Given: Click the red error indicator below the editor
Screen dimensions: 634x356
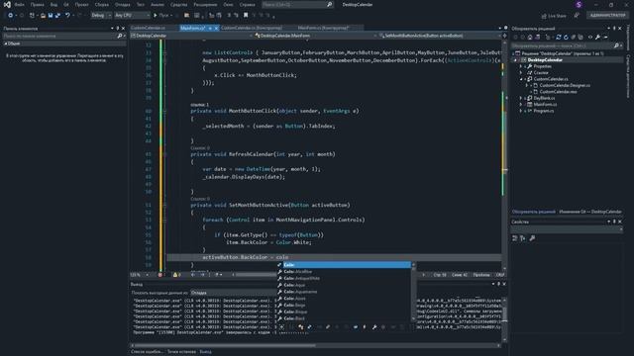Looking at the screenshot, I should point(160,275).
